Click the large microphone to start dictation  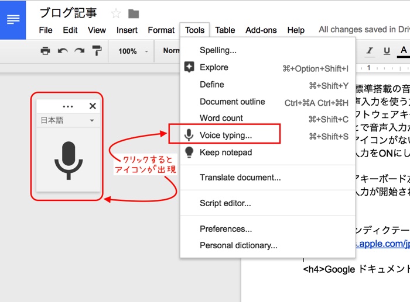[69, 160]
